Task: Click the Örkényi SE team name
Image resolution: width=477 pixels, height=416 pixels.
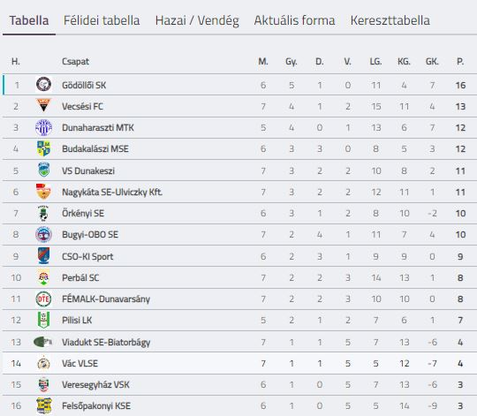Action: coord(83,213)
